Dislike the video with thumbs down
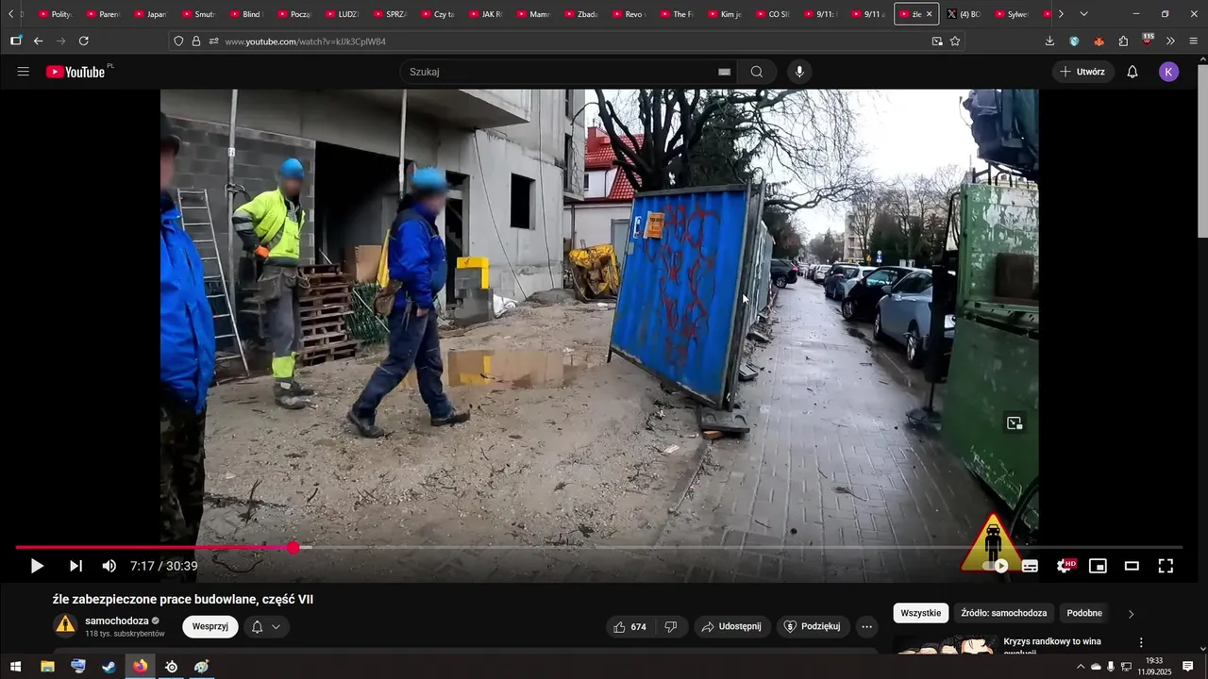Viewport: 1208px width, 679px height. point(671,626)
